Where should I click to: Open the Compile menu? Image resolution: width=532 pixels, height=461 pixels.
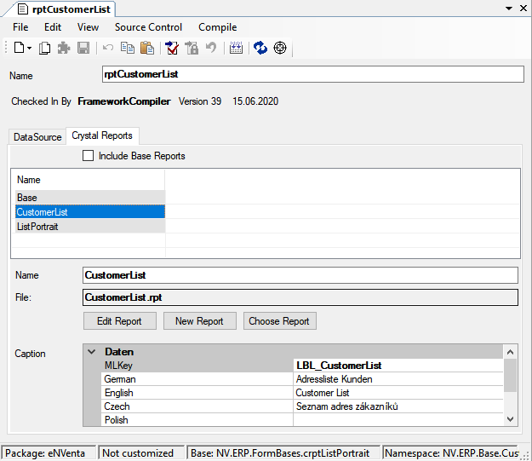click(x=218, y=27)
